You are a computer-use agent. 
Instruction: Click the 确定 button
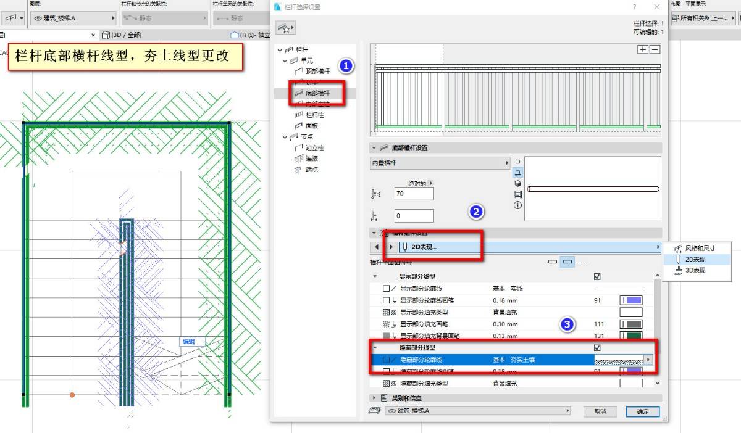tap(642, 411)
